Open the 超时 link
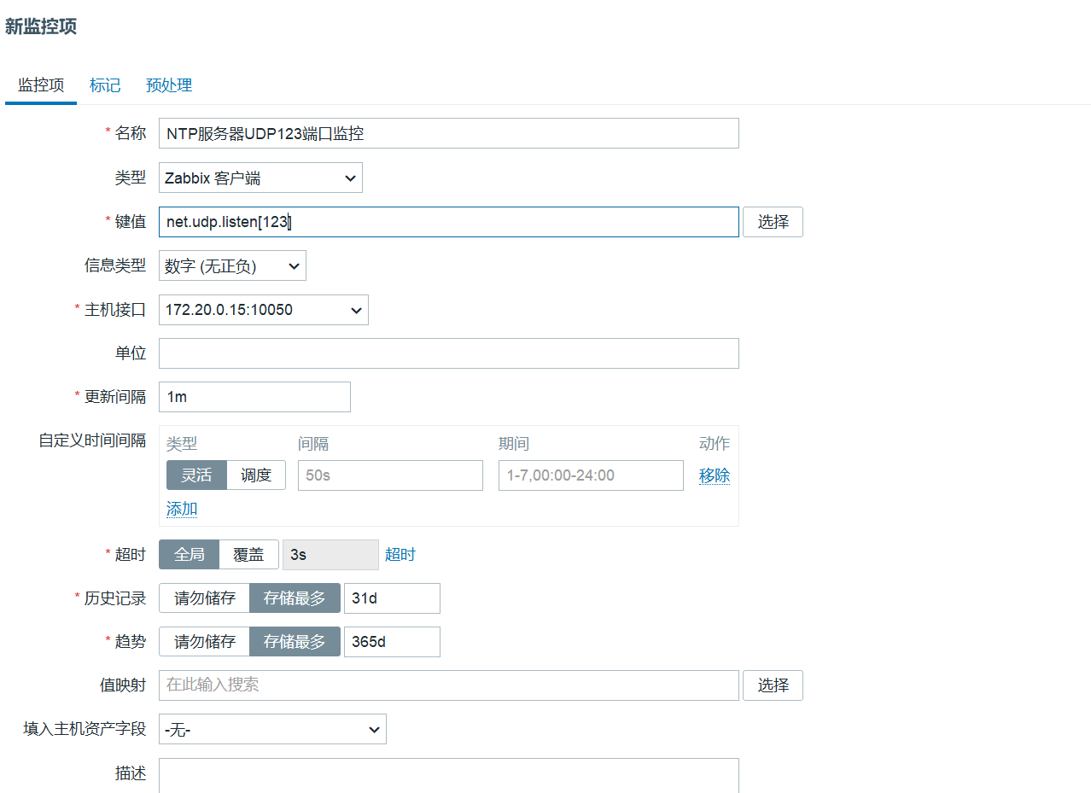 [400, 555]
